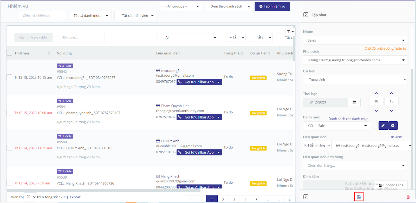Viewport: 416px width, 203px height.
Task: Open Phụ trách Sương Trương dropdown
Action: pyautogui.click(x=355, y=60)
